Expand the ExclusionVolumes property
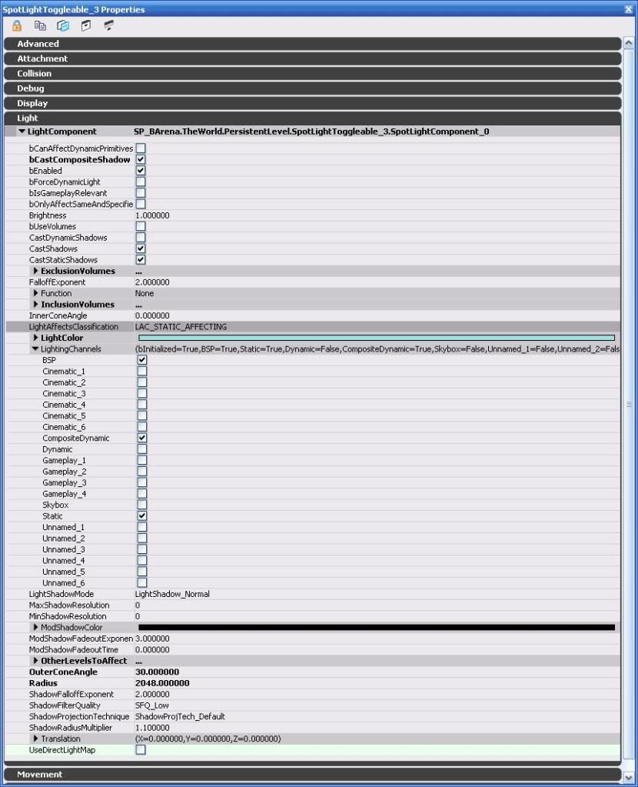Image resolution: width=638 pixels, height=787 pixels. tap(36, 271)
